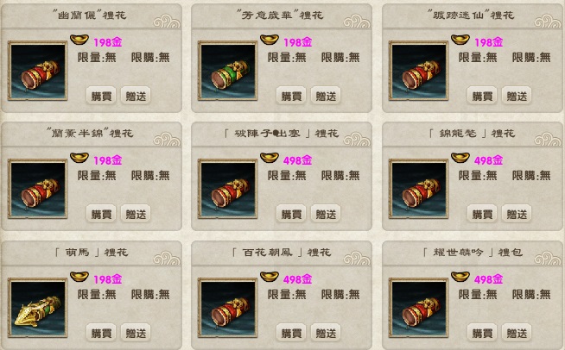Open the 百花朝鳳 禮花 item thumbnail

[x=228, y=308]
